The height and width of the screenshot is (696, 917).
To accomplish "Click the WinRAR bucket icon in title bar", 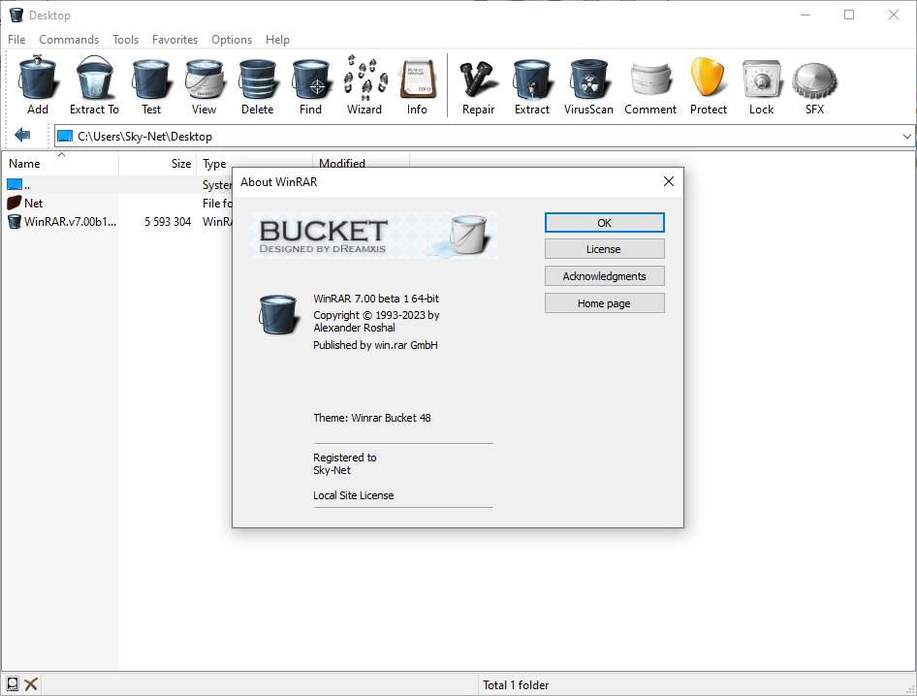I will tap(16, 15).
